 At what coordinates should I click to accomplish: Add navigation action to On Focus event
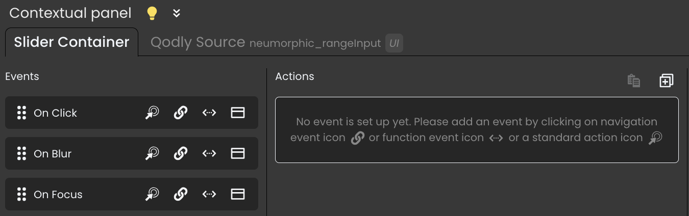tap(180, 194)
